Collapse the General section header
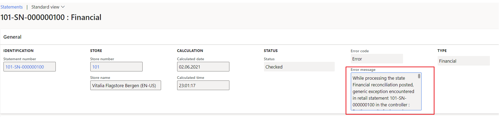Screen dimensions: 499x117 click(12, 37)
